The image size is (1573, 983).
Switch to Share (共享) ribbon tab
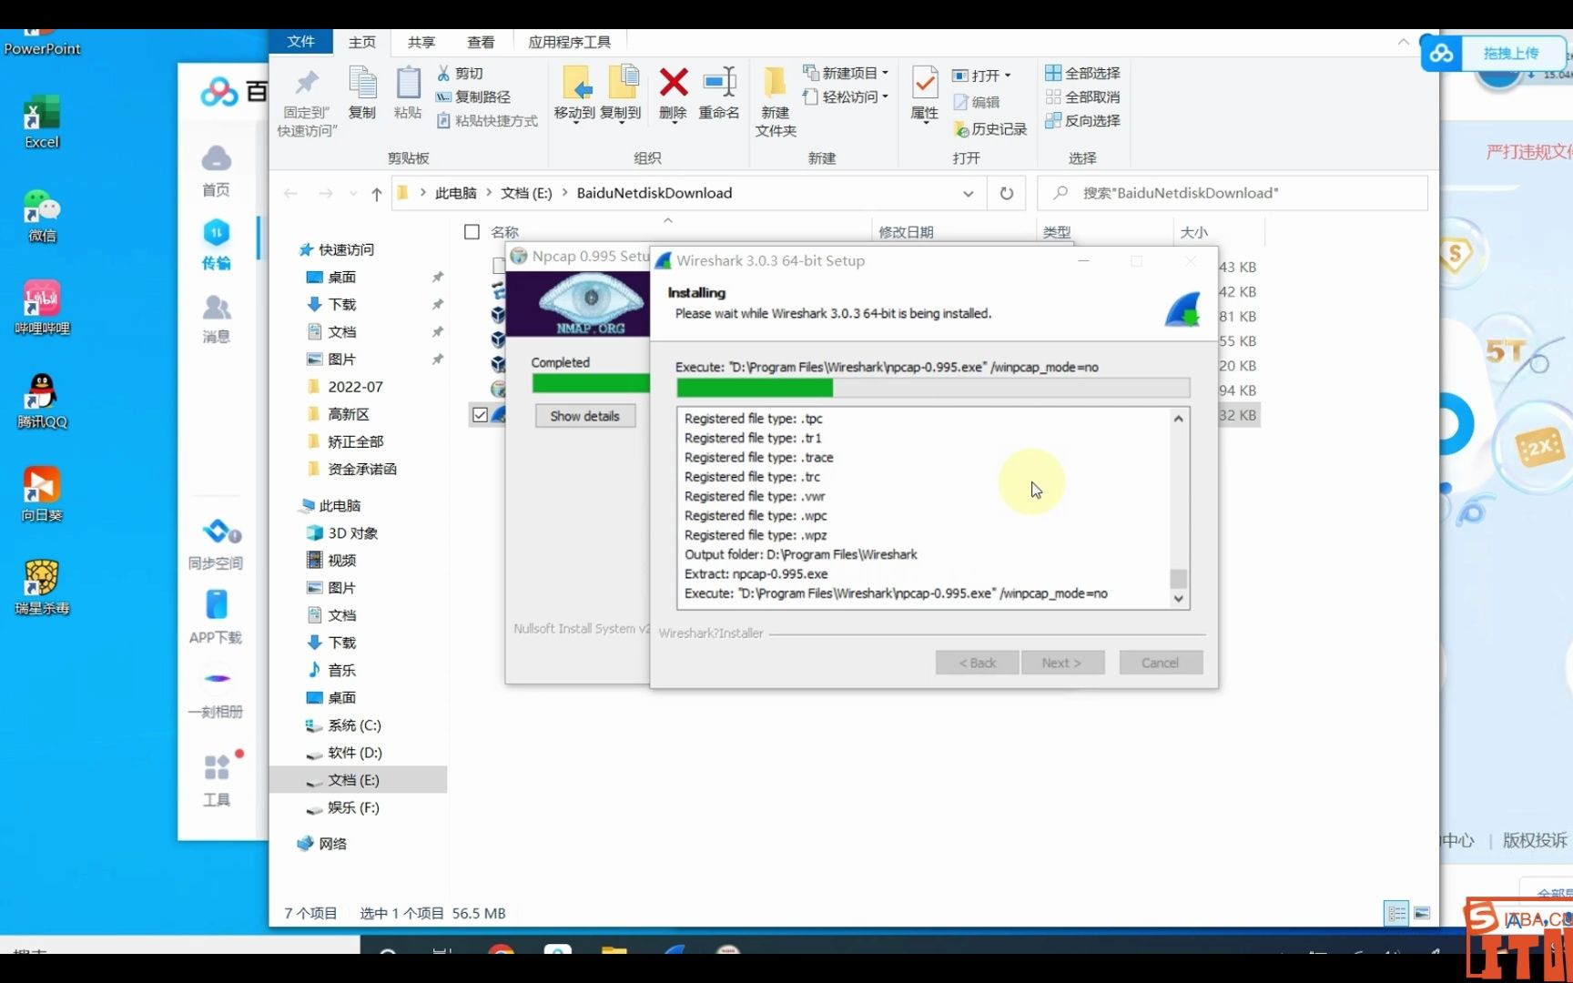point(421,42)
